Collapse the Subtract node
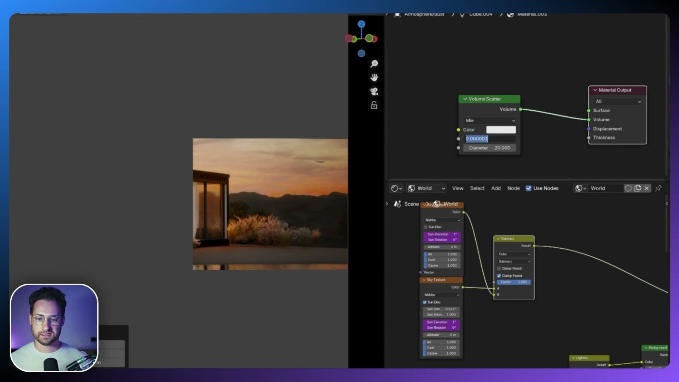679x382 pixels. 498,239
